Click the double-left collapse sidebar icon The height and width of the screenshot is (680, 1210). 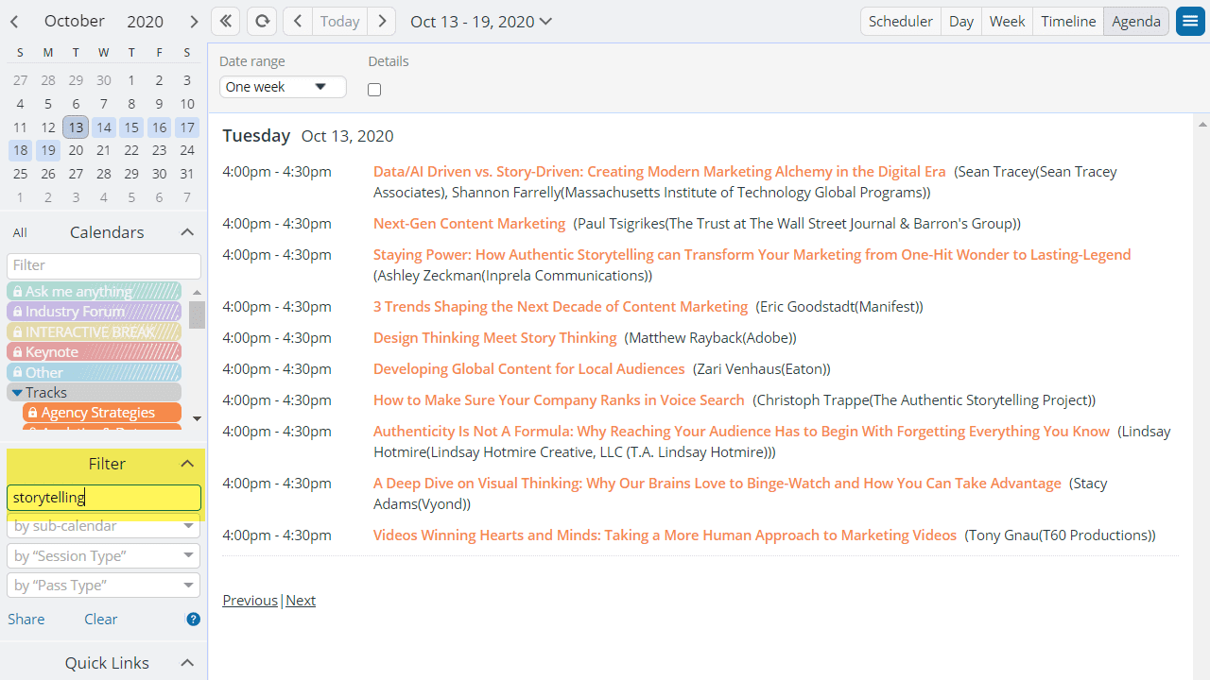pos(225,21)
